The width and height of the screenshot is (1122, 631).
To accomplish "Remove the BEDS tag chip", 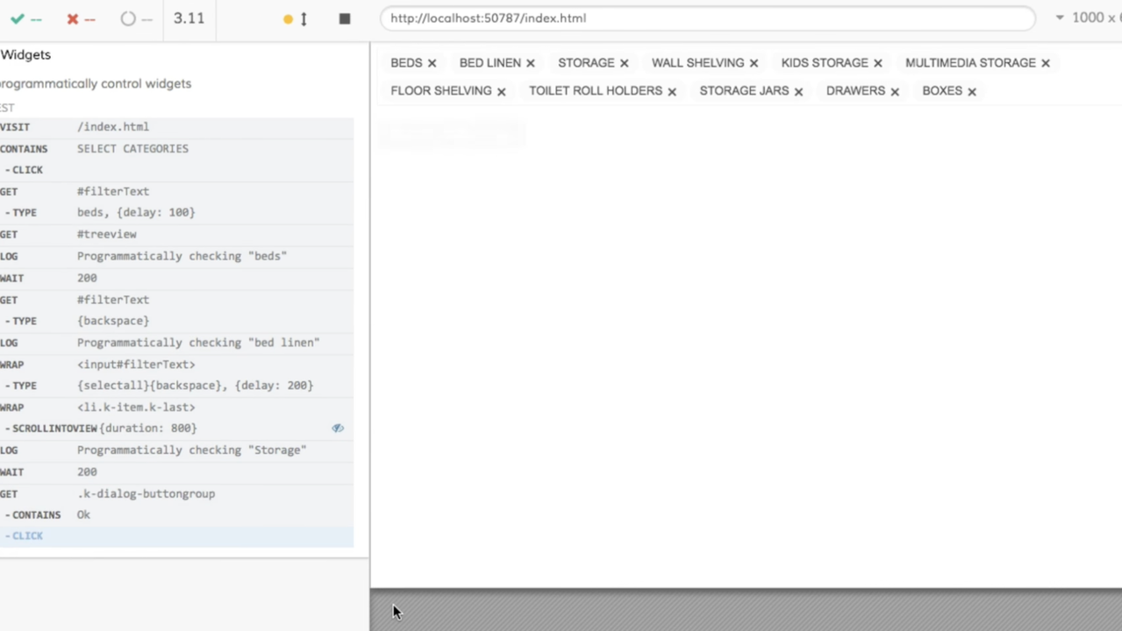I will pyautogui.click(x=432, y=63).
